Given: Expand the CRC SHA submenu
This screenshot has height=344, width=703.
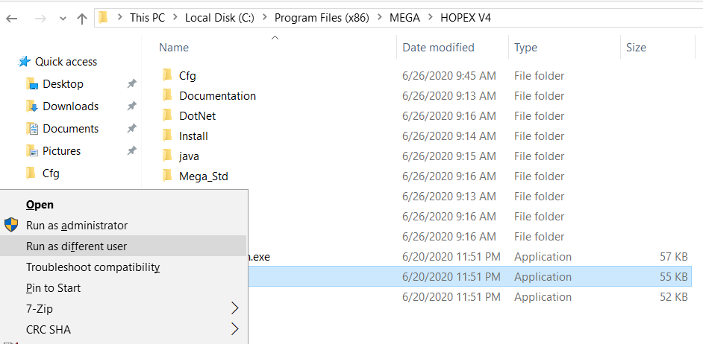Looking at the screenshot, I should (x=235, y=329).
